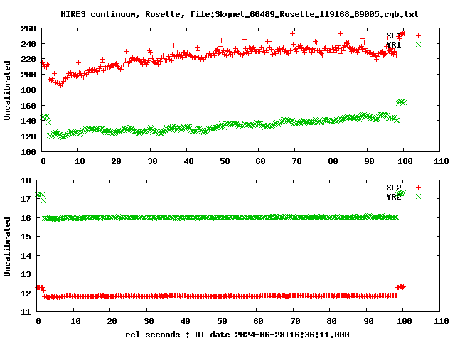Click the 50 tick label under the bottom plot

[x=222, y=321]
